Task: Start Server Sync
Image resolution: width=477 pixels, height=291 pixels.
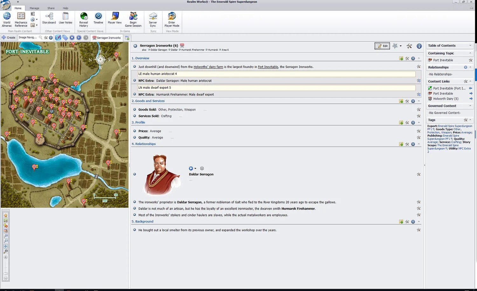Action: pyautogui.click(x=153, y=19)
